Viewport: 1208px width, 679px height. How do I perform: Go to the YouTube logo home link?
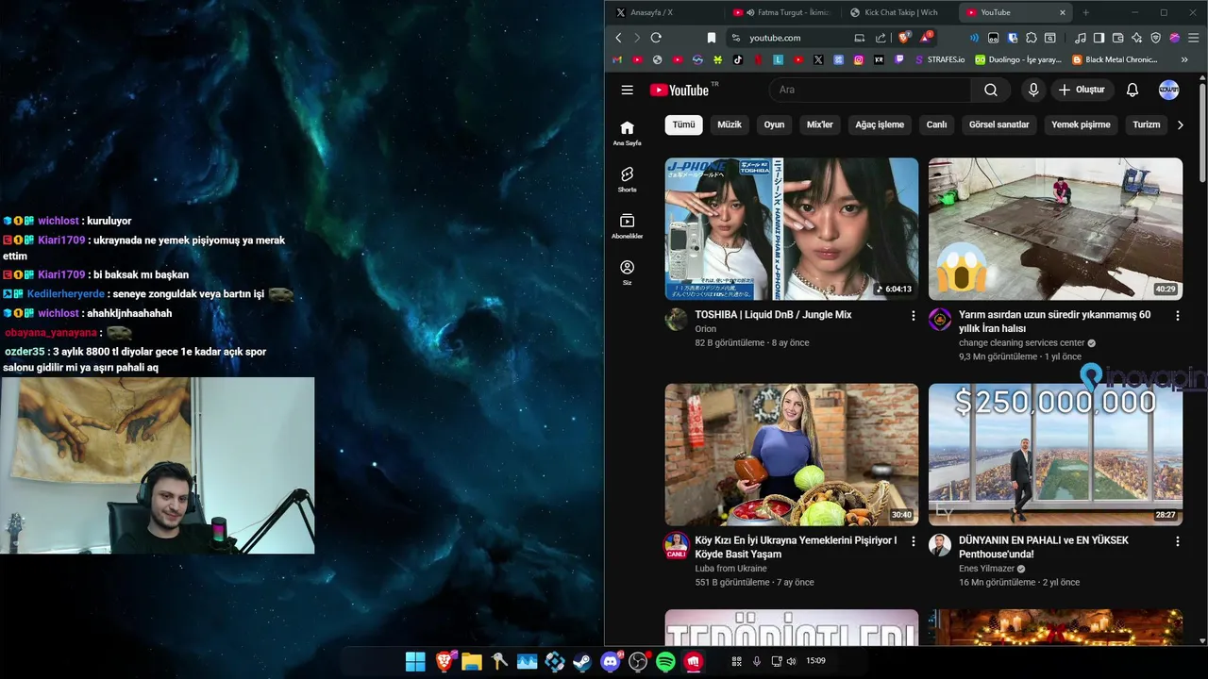pos(679,91)
